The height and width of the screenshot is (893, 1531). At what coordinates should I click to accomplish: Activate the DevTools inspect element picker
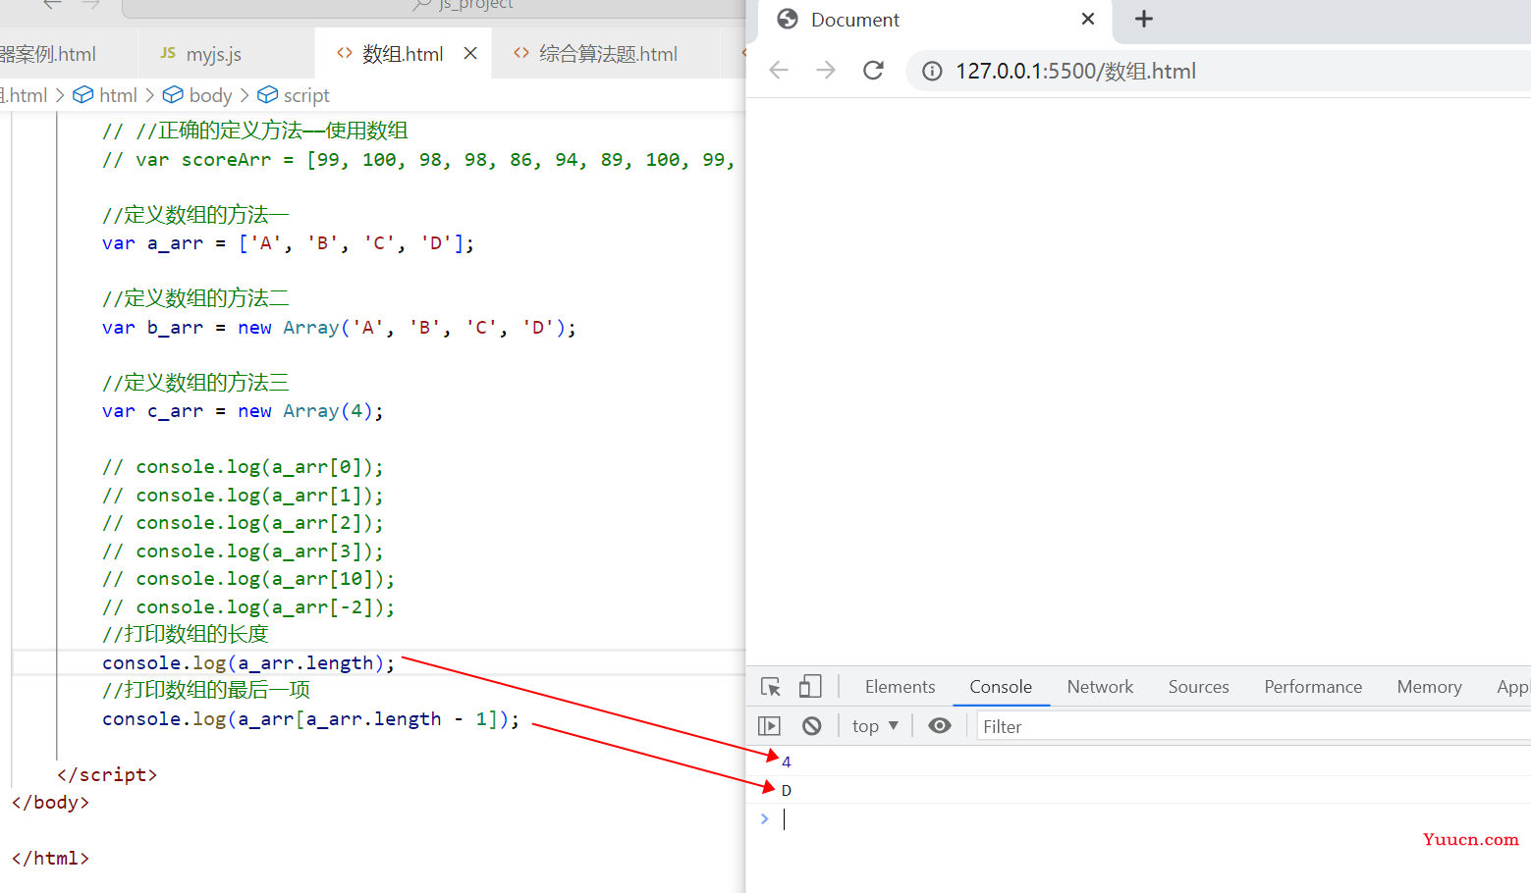click(771, 687)
